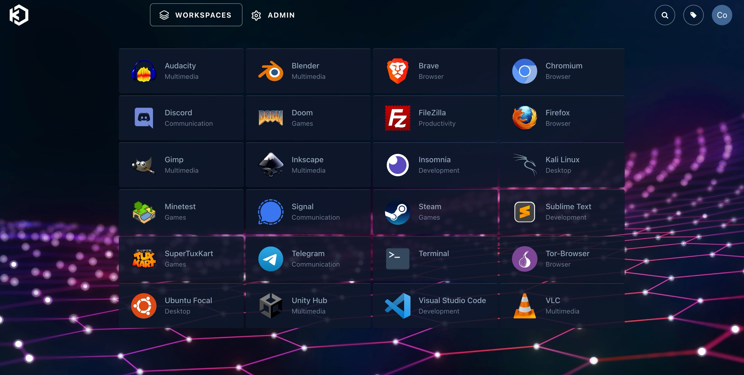Click the FileZilla red Fz icon
Image resolution: width=744 pixels, height=375 pixels.
tap(397, 118)
